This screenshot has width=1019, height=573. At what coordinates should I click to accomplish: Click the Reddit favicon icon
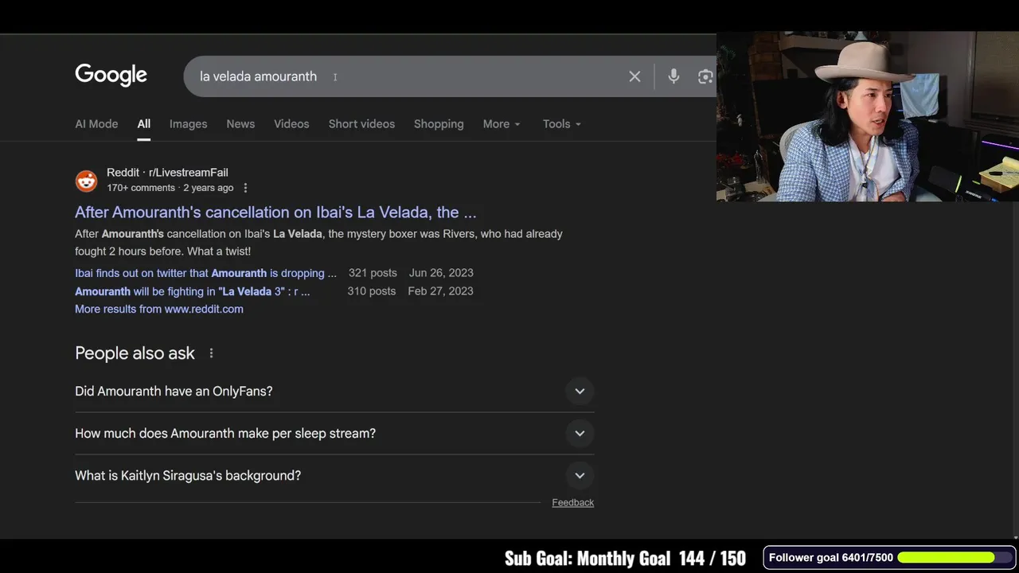(x=86, y=181)
